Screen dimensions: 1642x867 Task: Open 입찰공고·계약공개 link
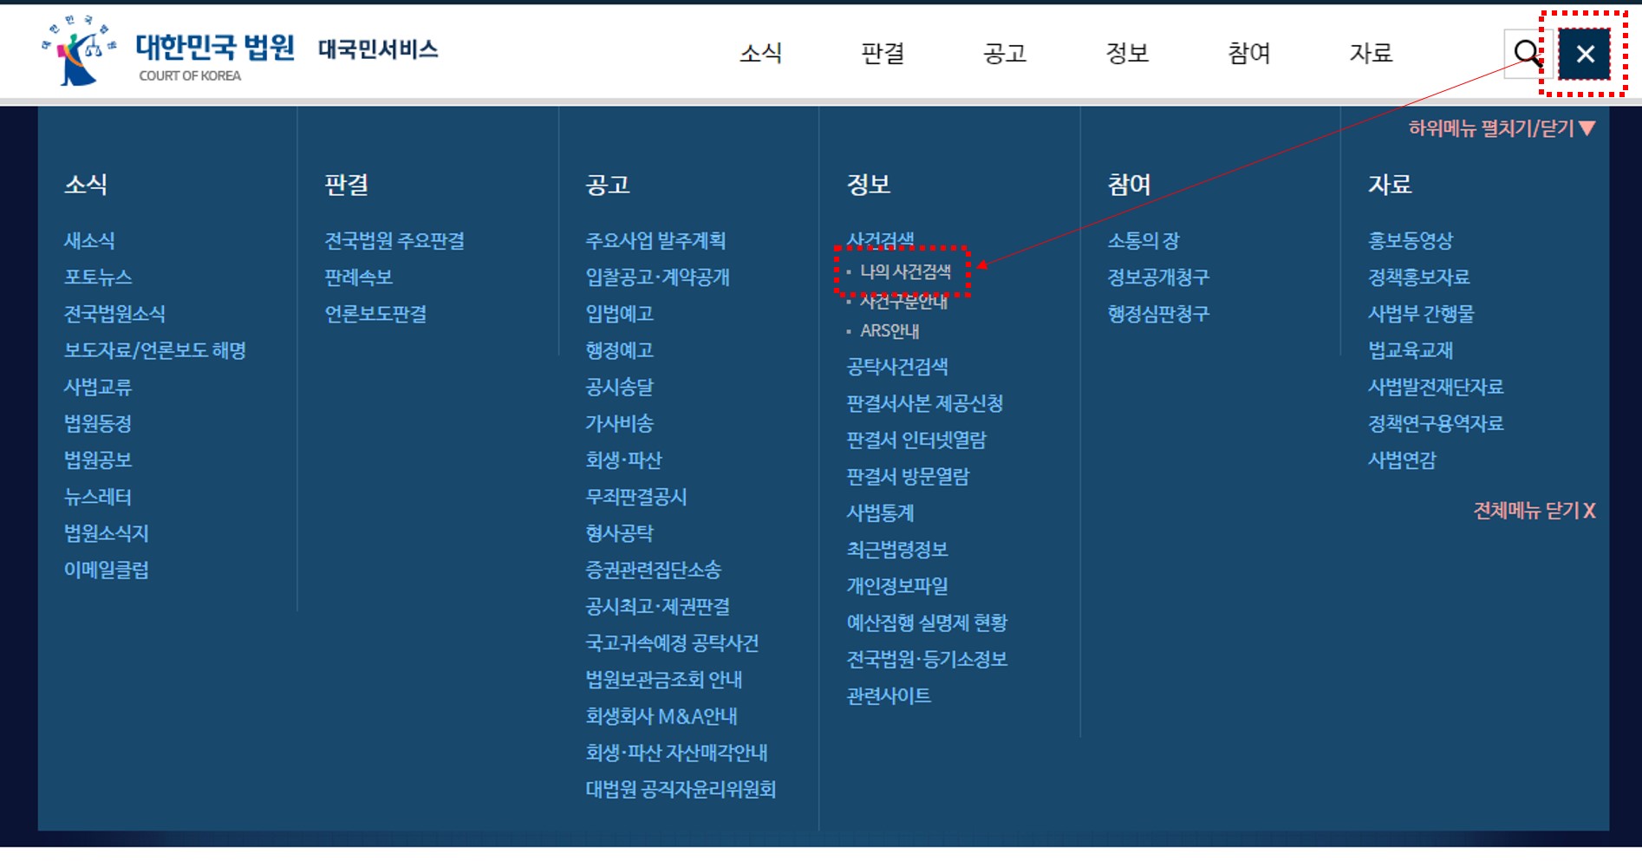657,277
